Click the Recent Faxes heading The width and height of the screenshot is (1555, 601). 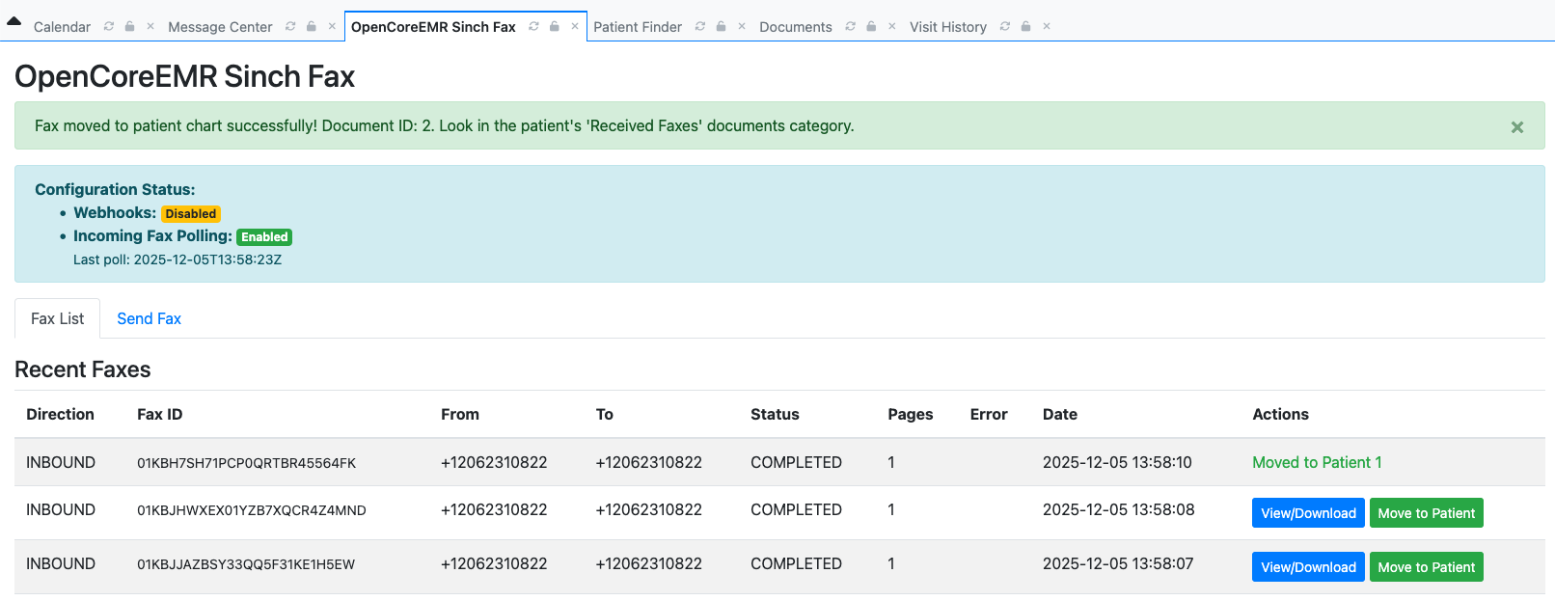(83, 369)
